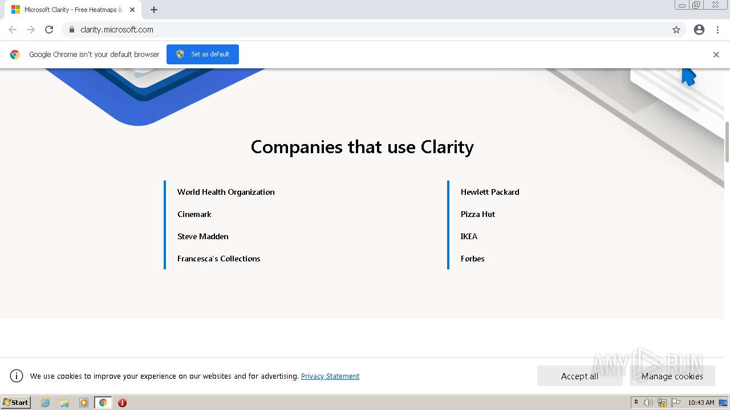The height and width of the screenshot is (410, 730).
Task: Go forward using the forward arrow
Action: (x=31, y=30)
